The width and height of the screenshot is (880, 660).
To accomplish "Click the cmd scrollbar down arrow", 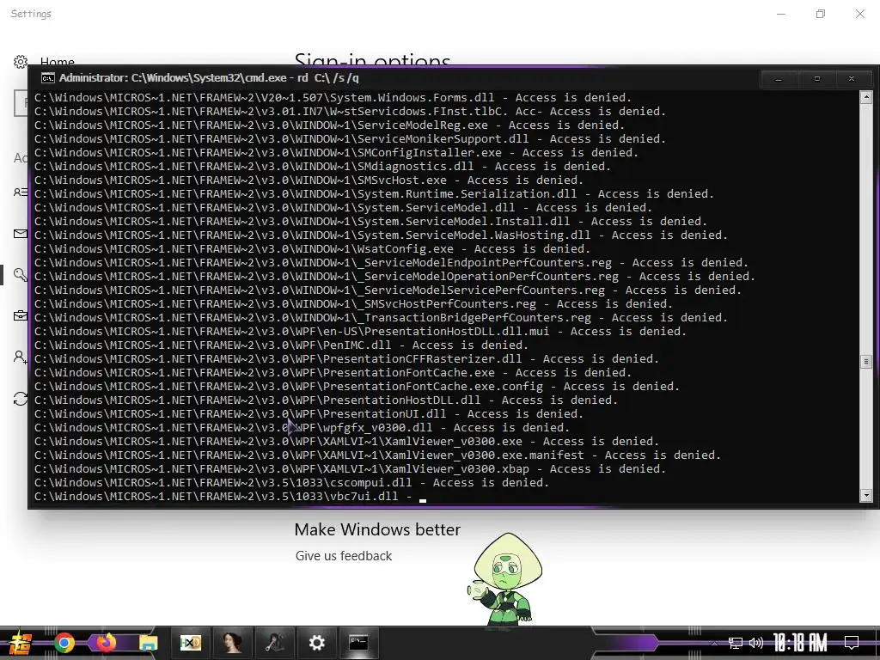I will tap(866, 495).
